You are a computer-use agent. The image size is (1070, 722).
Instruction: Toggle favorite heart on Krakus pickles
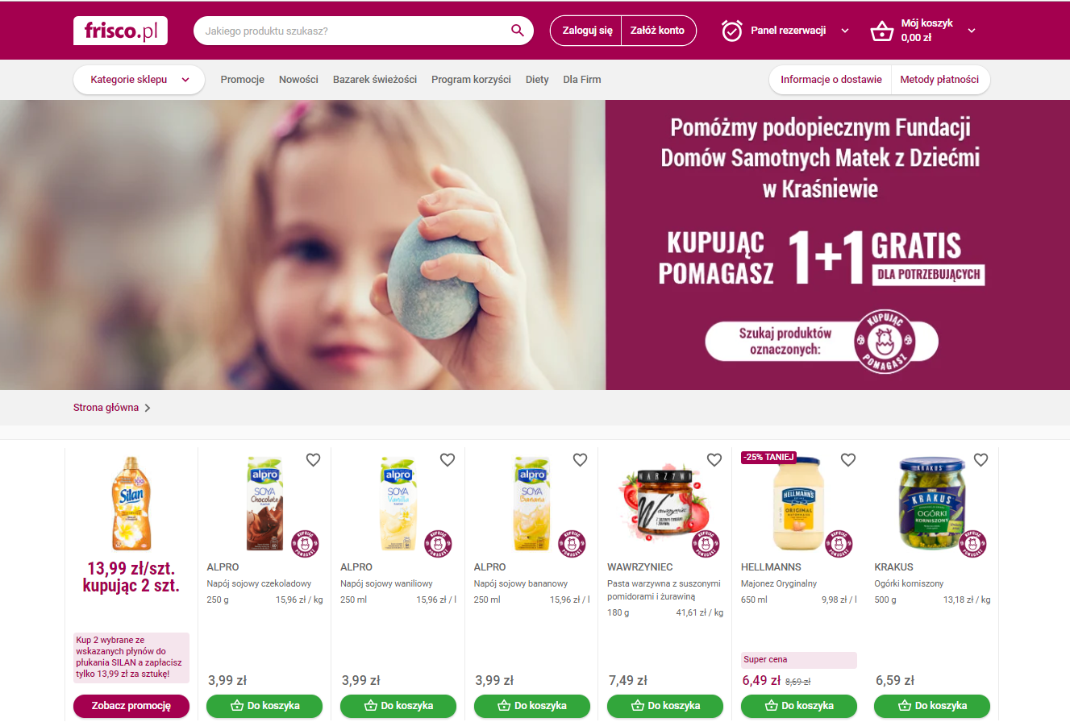point(980,460)
